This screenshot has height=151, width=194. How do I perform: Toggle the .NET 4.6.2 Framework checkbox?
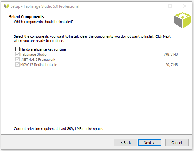tap(17, 60)
